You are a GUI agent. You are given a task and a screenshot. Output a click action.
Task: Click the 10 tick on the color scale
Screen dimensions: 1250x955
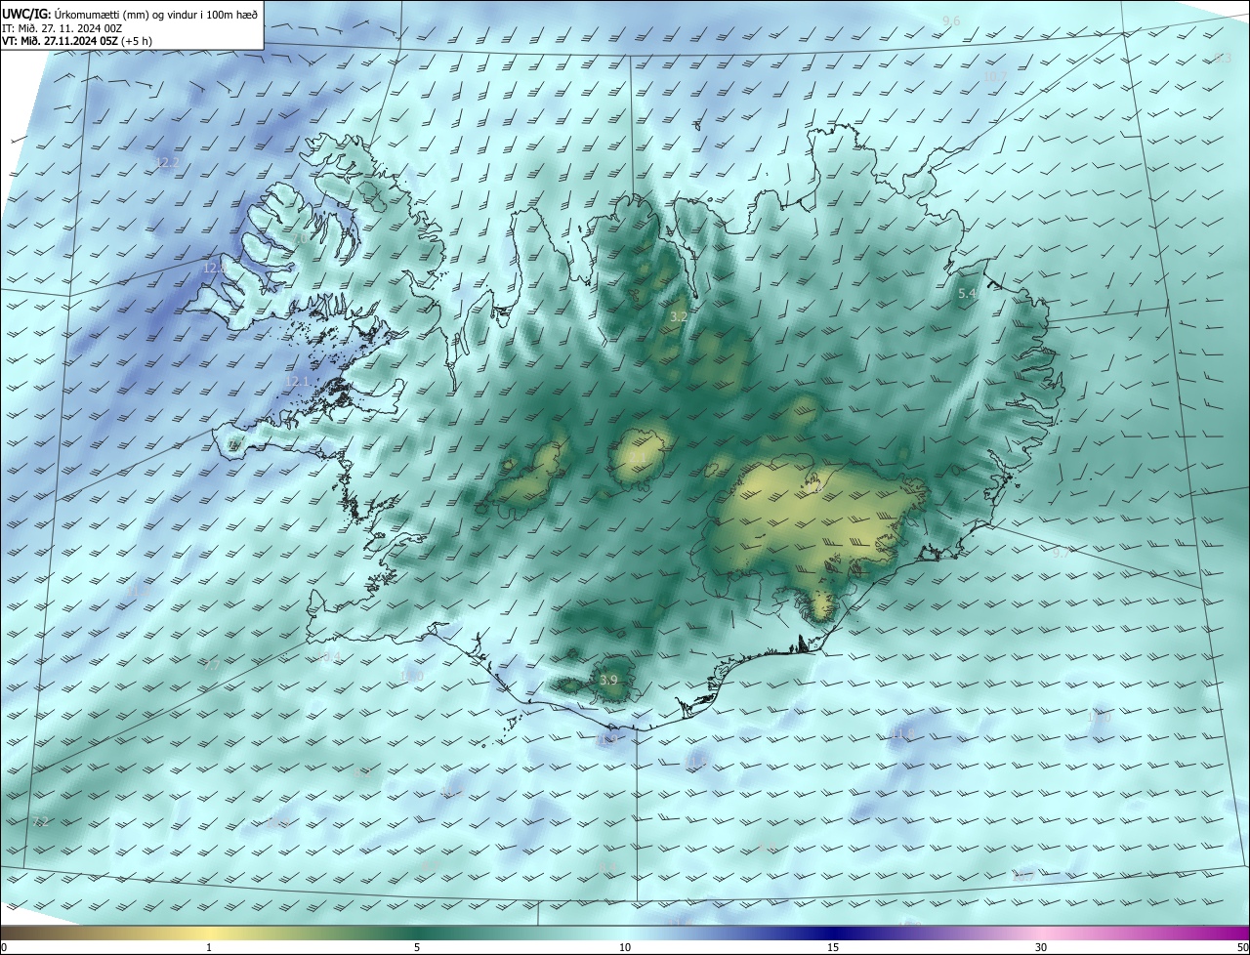625,947
